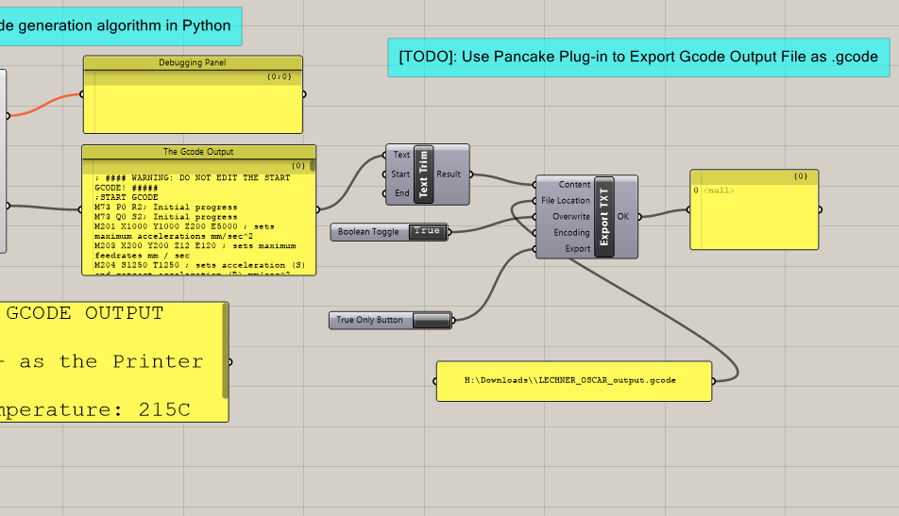The image size is (899, 516).
Task: Click the scrollbar of The Gcode Output panel
Action: pos(313,165)
